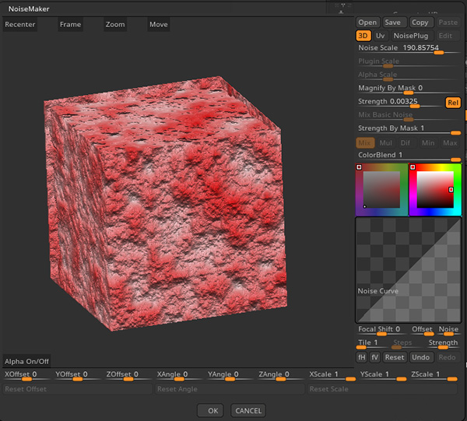
Task: Enable the Mix blend mode
Action: pos(364,143)
